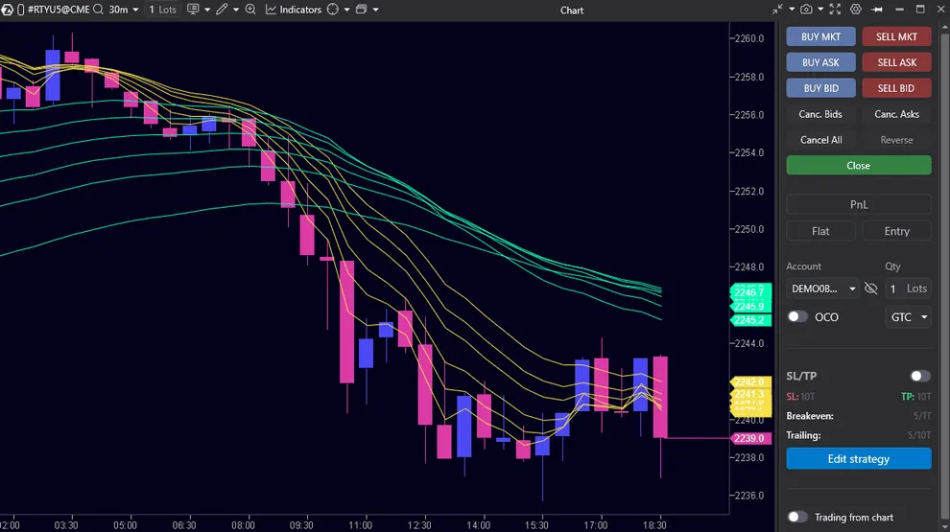This screenshot has height=532, width=950.
Task: Enable the OCO toggle switch
Action: coord(797,316)
